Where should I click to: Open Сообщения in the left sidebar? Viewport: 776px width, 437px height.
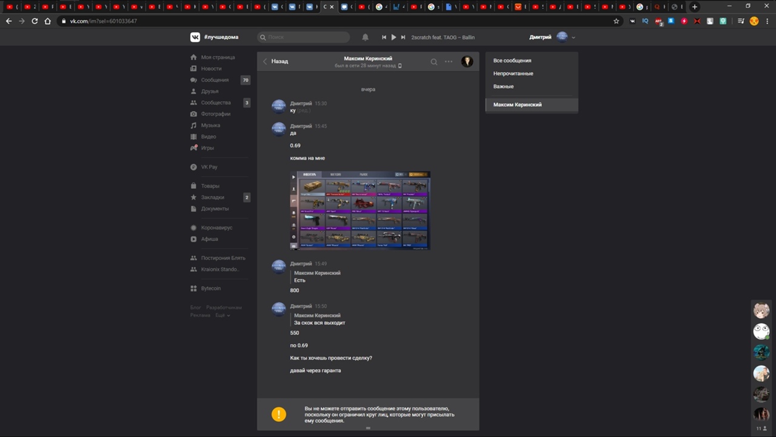[215, 80]
